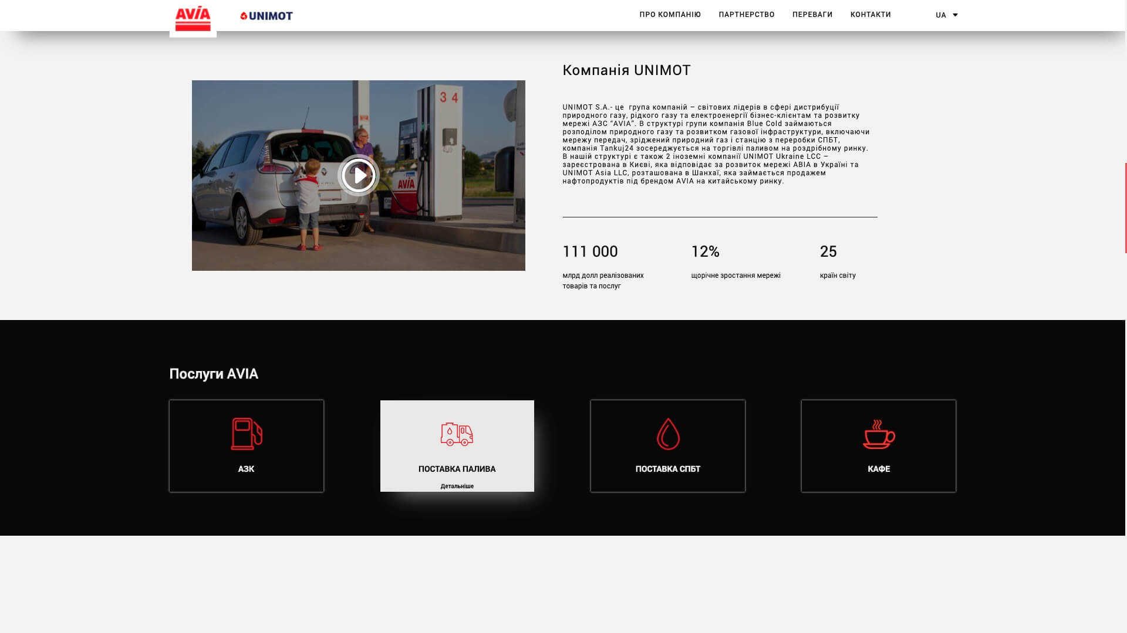
Task: Click the gas station video thumbnail
Action: pyautogui.click(x=358, y=175)
